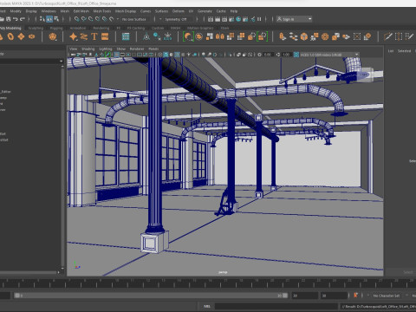Screen dimensions: 416x312
Task: Click the Selected tab in the right panel
Action: (x=404, y=51)
